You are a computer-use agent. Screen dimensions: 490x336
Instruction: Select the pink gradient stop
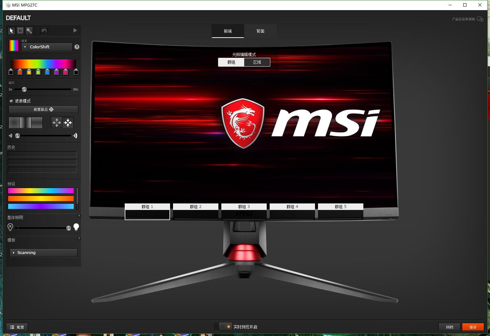pos(66,72)
